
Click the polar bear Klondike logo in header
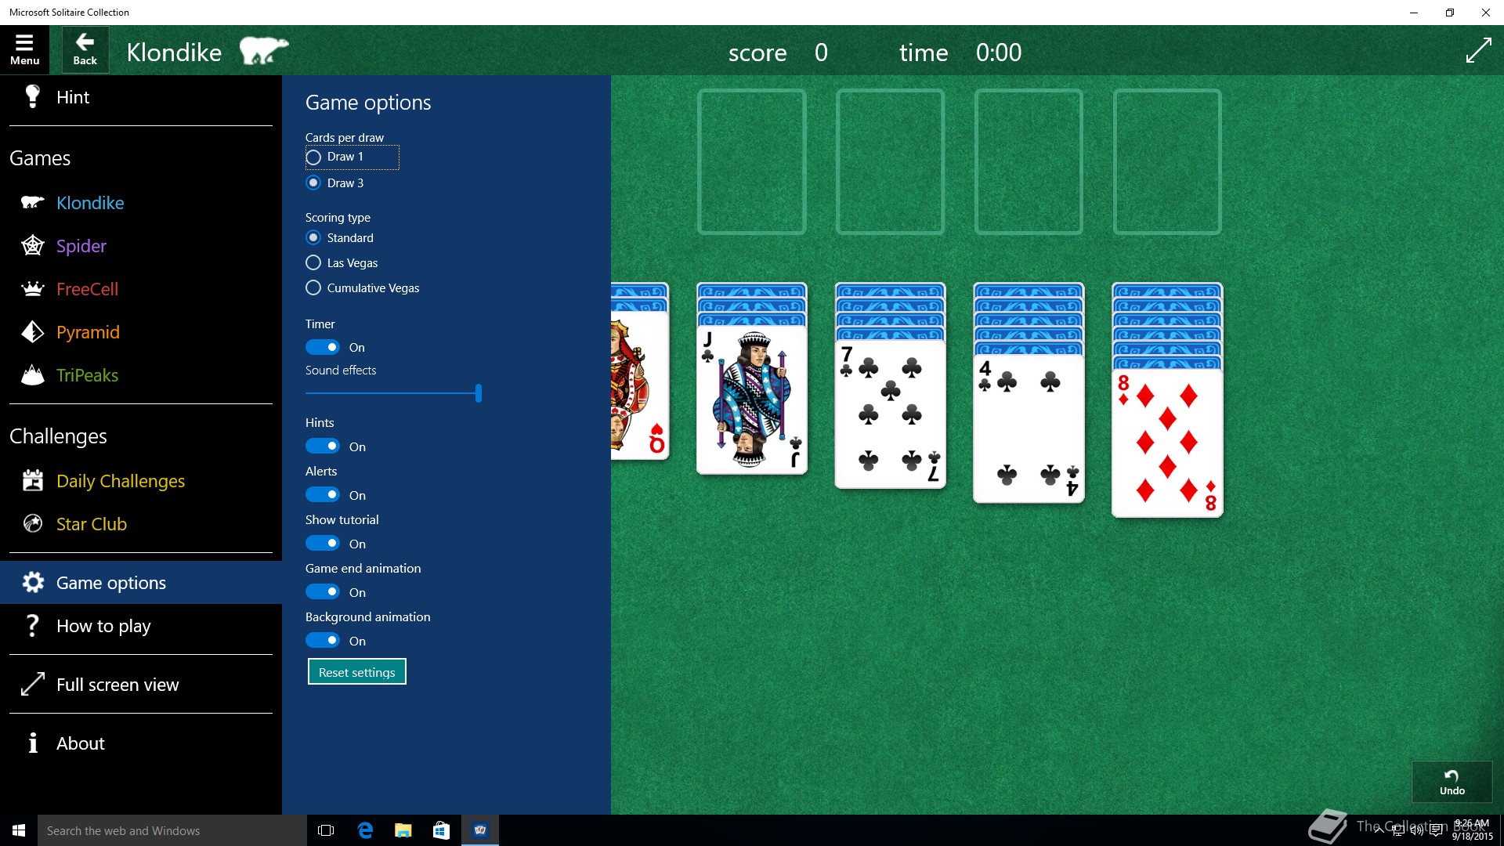(264, 50)
